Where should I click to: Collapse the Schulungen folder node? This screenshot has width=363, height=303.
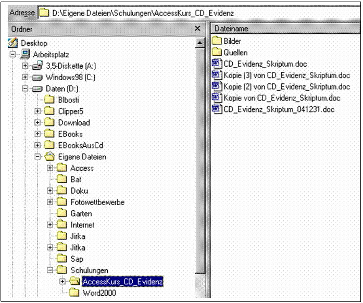[x=50, y=270]
